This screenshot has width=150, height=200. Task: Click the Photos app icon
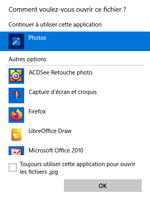(x=16, y=41)
